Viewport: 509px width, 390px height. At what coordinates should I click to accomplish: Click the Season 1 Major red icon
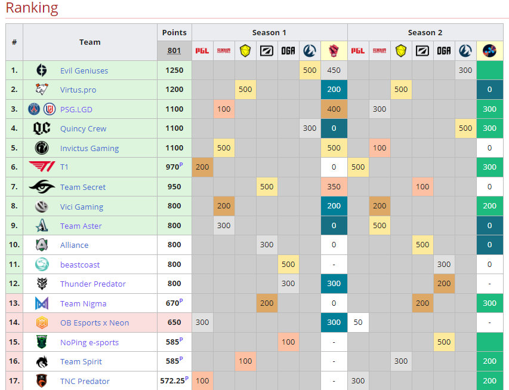click(334, 51)
